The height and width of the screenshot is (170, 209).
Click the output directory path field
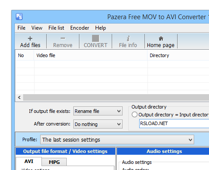[x=174, y=123]
